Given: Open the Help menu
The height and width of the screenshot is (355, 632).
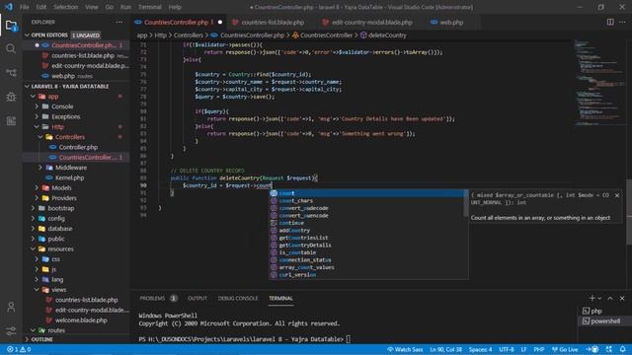Looking at the screenshot, I should (x=175, y=7).
